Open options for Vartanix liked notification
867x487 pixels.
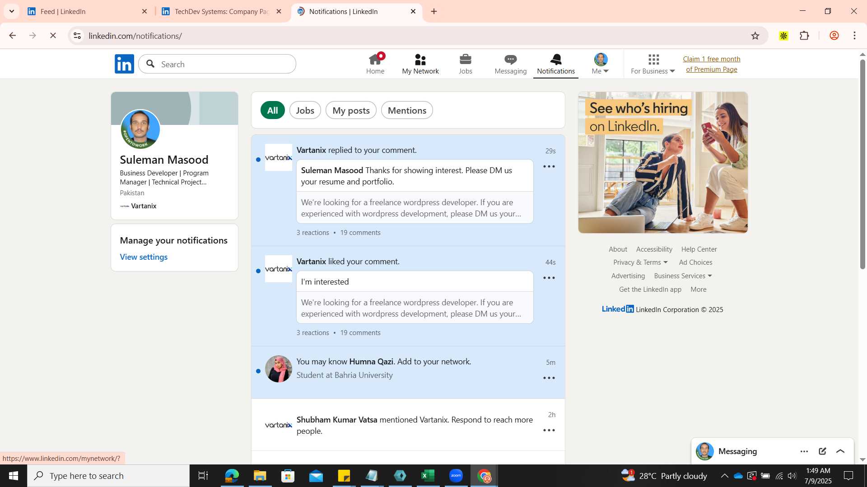point(549,278)
